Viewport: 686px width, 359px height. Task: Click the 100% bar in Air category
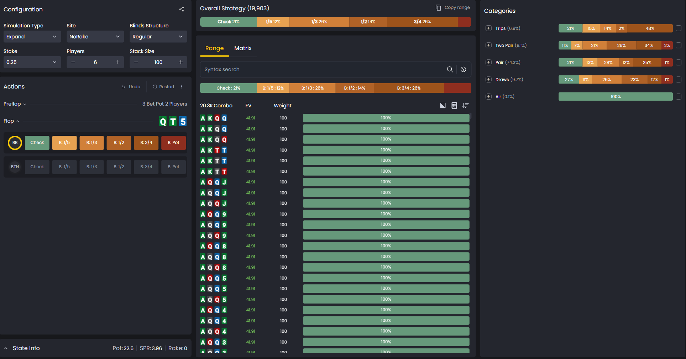coord(616,97)
